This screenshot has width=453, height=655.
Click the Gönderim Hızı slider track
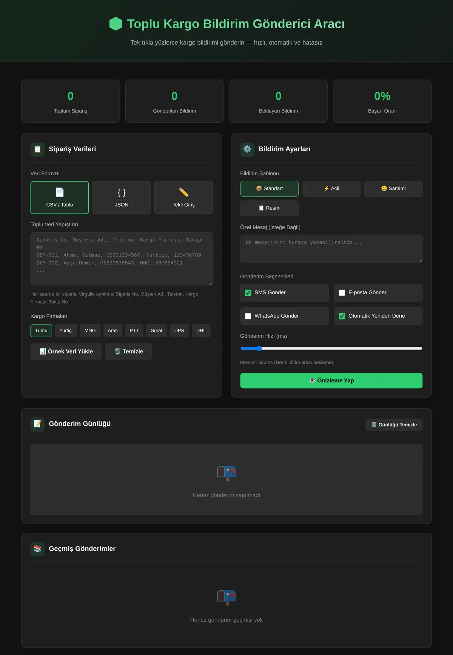(331, 348)
